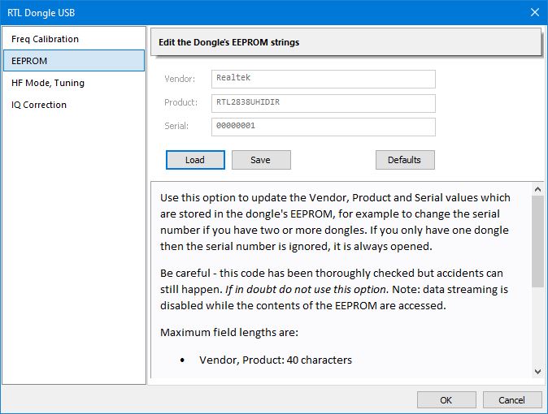The height and width of the screenshot is (414, 548).
Task: Cancel and dismiss the dialog
Action: [512, 400]
